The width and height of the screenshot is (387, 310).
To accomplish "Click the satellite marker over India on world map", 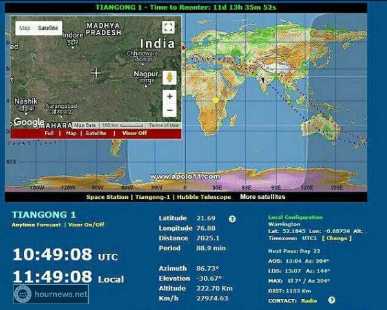I will (x=263, y=80).
